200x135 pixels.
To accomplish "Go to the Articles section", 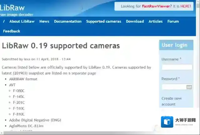I will [x=155, y=21].
